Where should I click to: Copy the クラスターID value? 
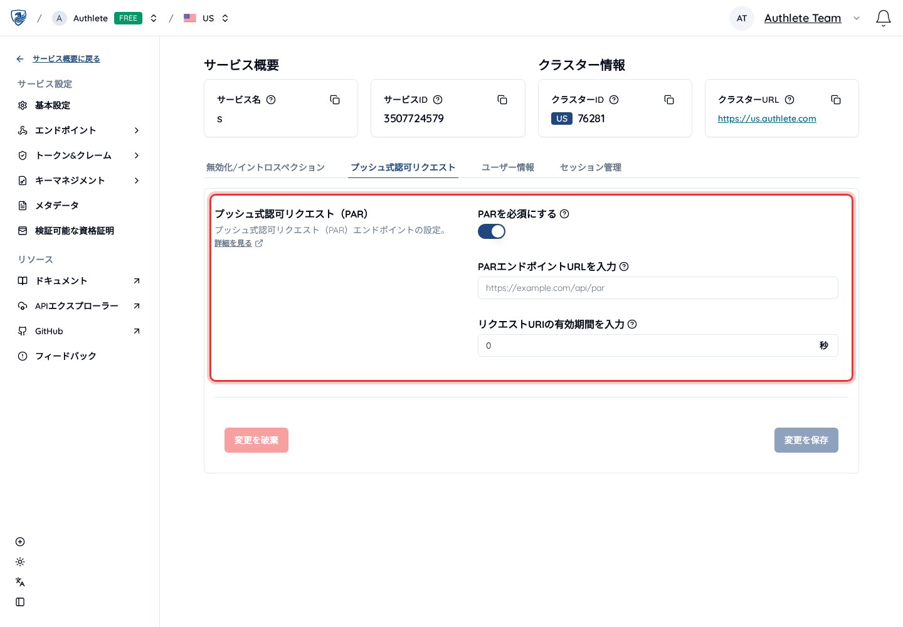coord(669,100)
